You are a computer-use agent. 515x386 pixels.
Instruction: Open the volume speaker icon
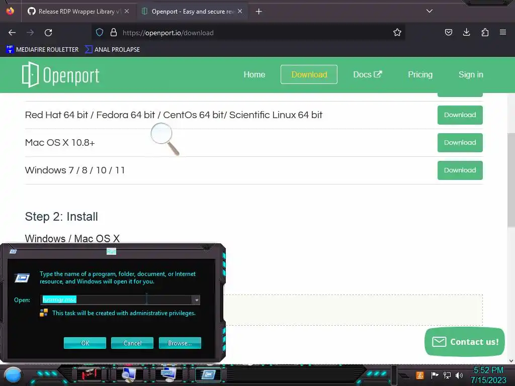click(x=459, y=375)
